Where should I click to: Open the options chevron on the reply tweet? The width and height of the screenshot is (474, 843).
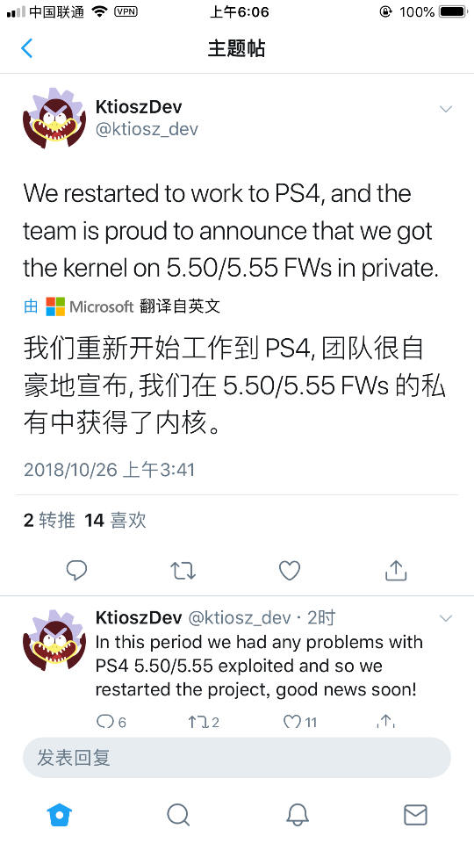446,618
